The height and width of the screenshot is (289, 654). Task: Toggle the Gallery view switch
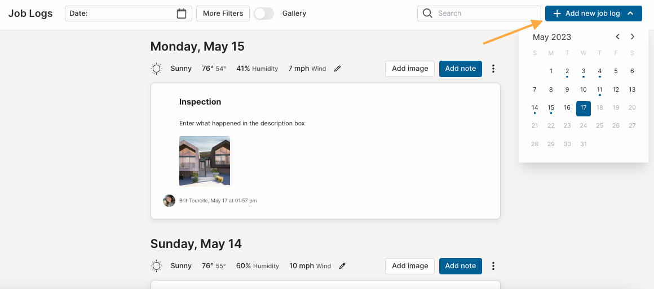tap(264, 13)
